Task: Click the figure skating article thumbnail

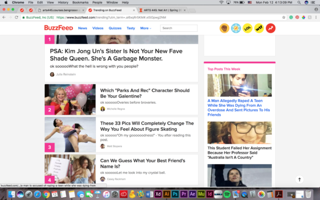Action: pos(70,134)
